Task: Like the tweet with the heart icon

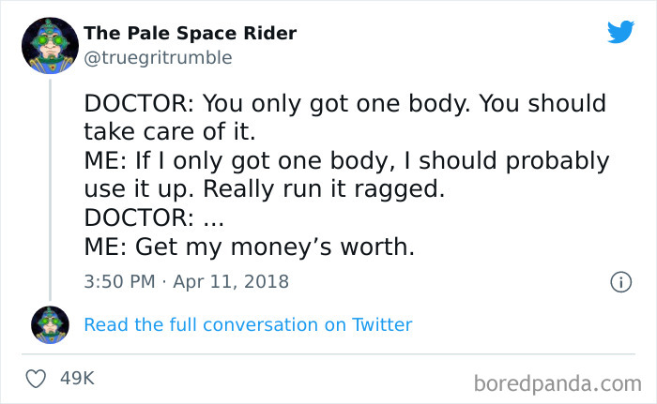Action: (37, 379)
